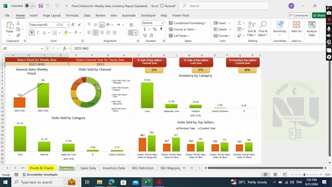The image size is (332, 187).
Task: Click the Save icon in title bar
Action: [41, 6]
